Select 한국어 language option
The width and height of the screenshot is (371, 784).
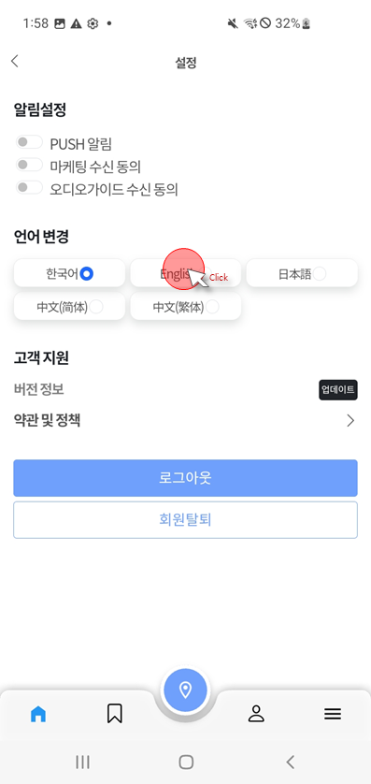pyautogui.click(x=69, y=273)
